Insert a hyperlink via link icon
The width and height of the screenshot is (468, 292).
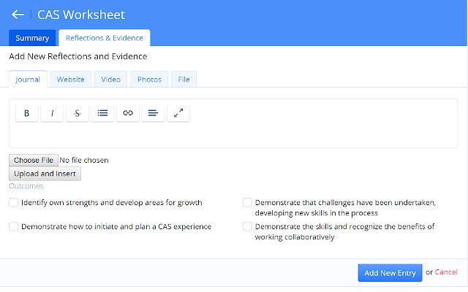tap(128, 113)
